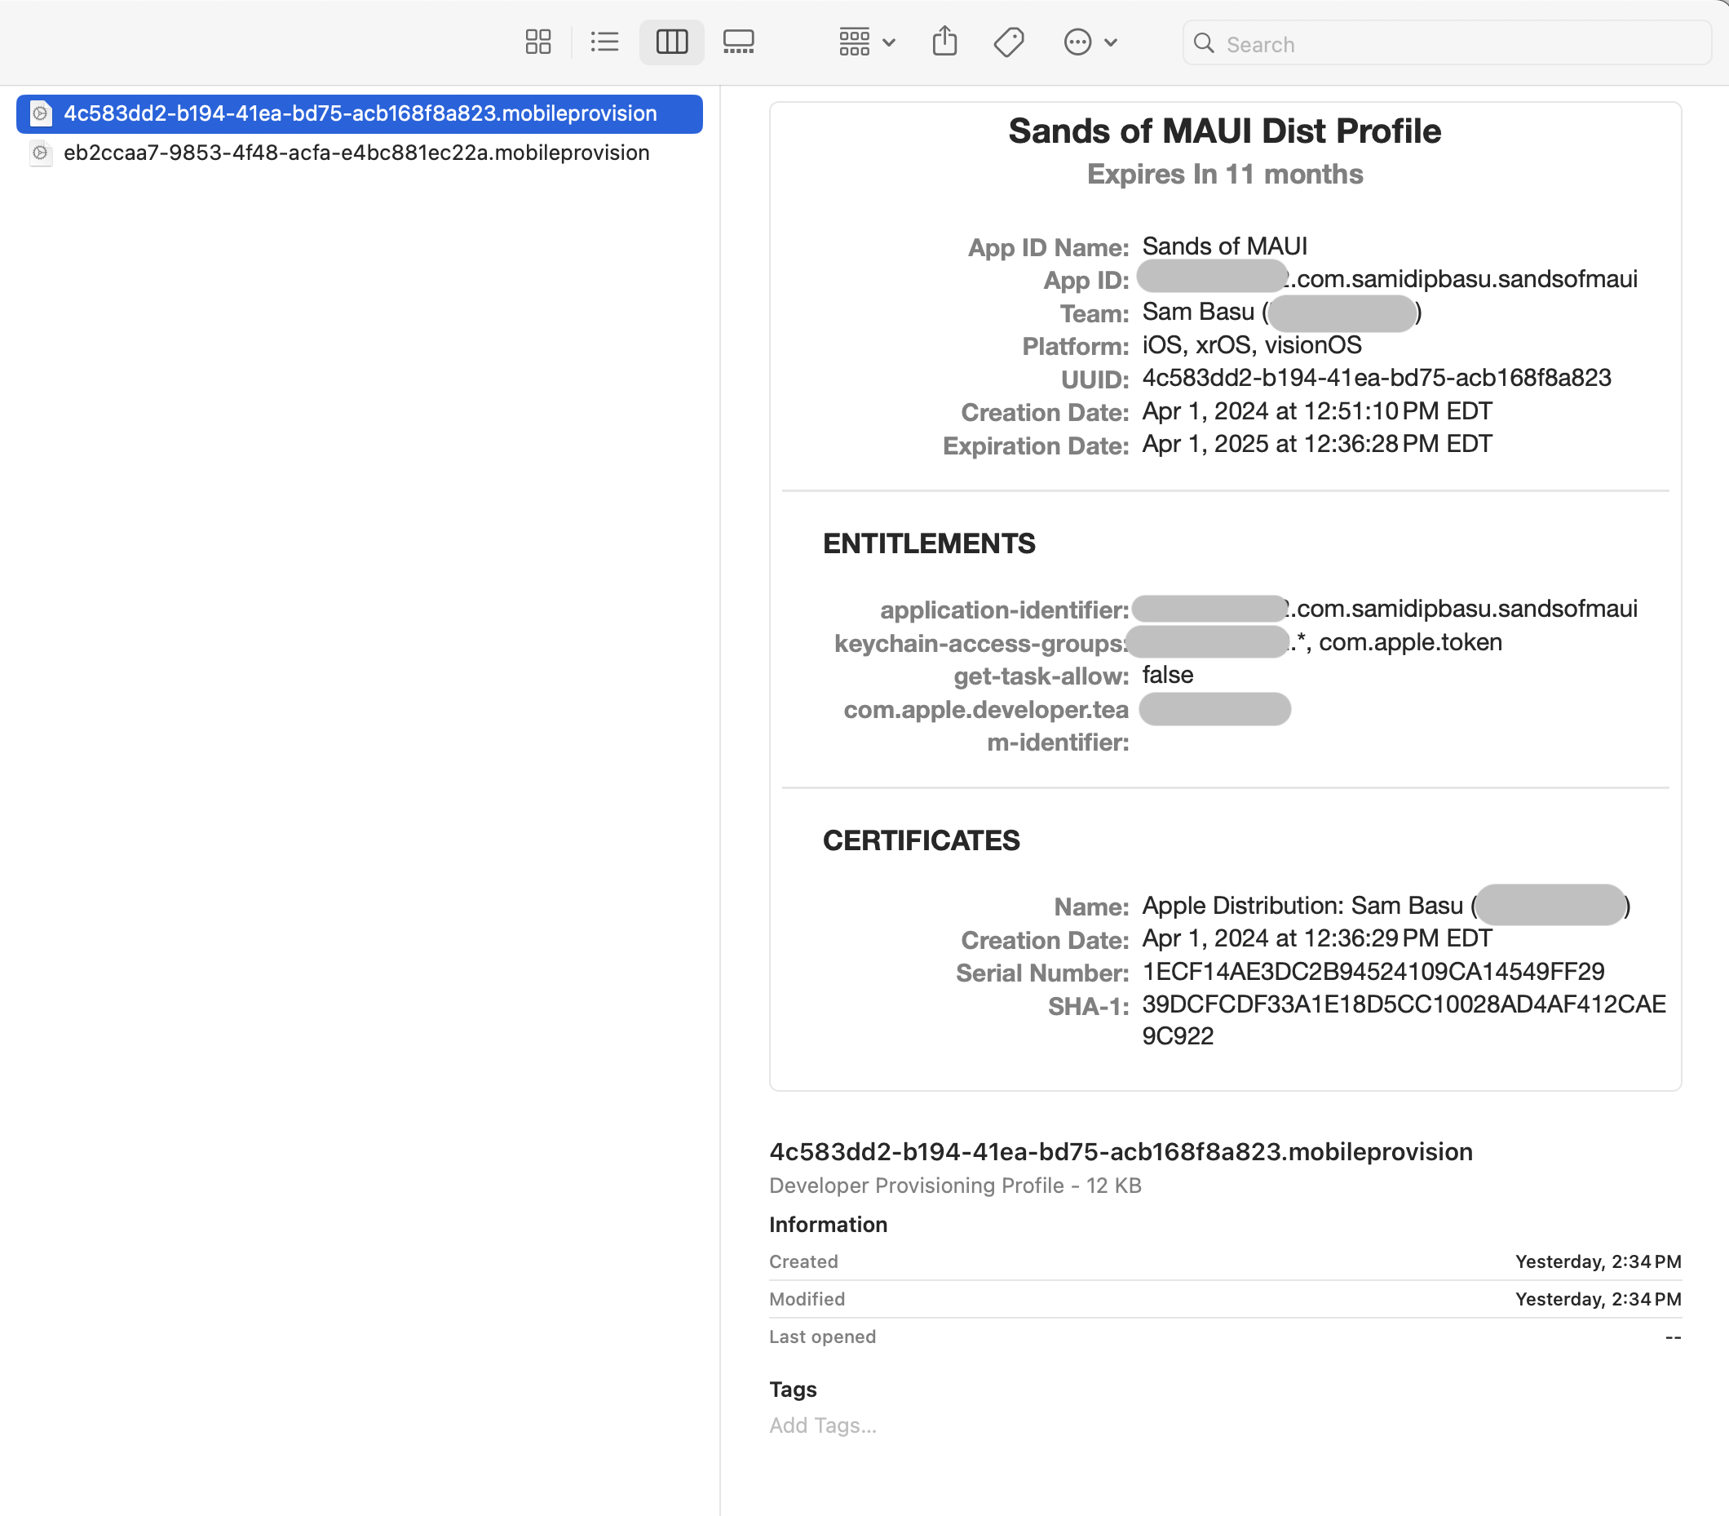Click the SHA-1 hash value
Viewport: 1729px width, 1516px height.
coord(1404,1020)
